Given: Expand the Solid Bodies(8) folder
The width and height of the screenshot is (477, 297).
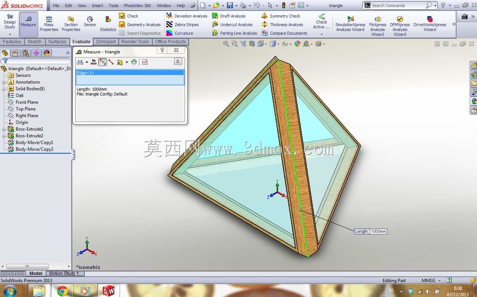Looking at the screenshot, I should click(4, 89).
